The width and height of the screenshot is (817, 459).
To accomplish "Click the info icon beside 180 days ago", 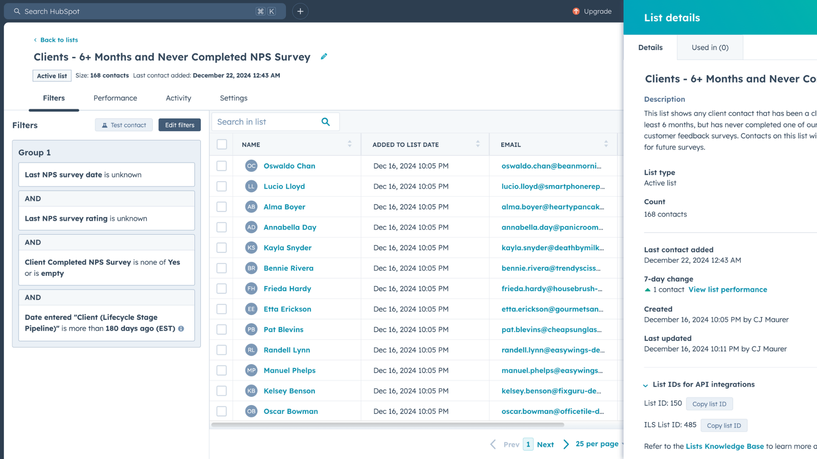I will [181, 329].
